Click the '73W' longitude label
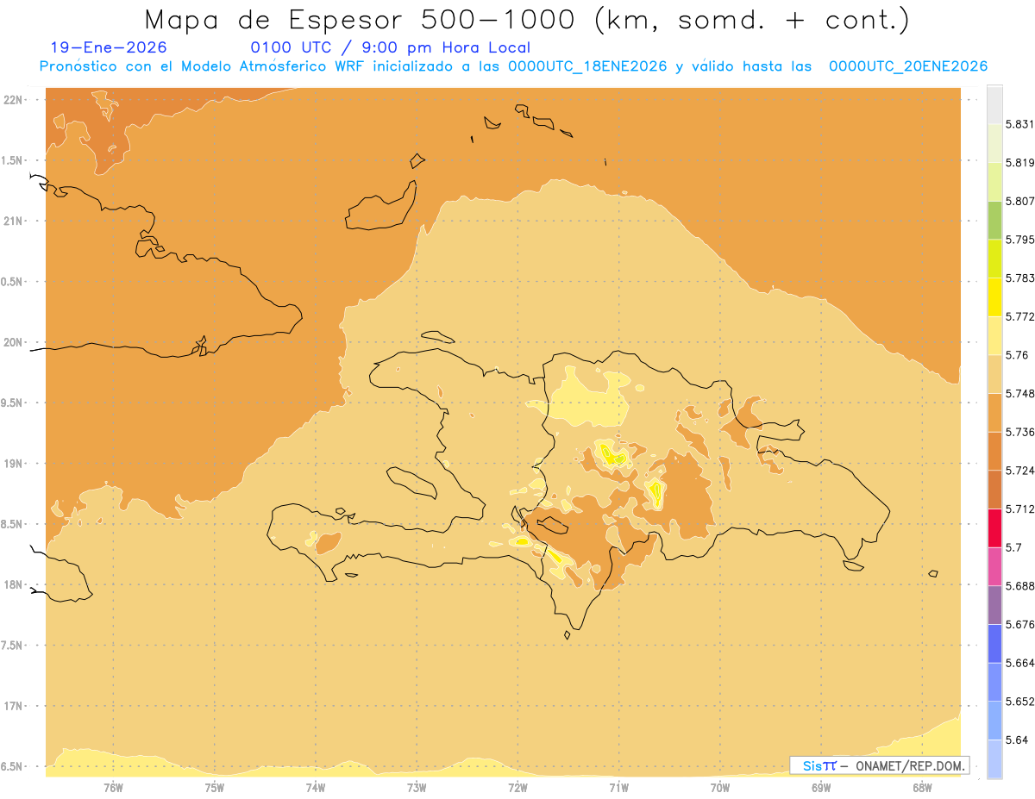 coord(417,787)
